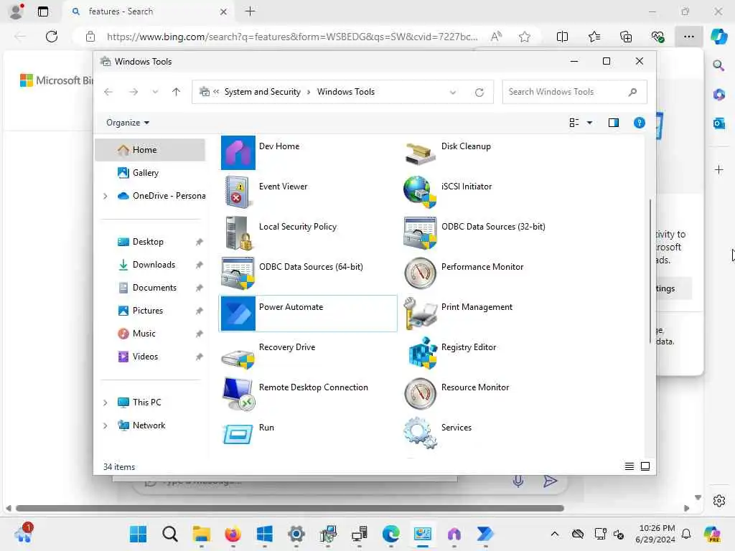Click the Edge address bar URL
735x551 pixels.
click(x=292, y=37)
